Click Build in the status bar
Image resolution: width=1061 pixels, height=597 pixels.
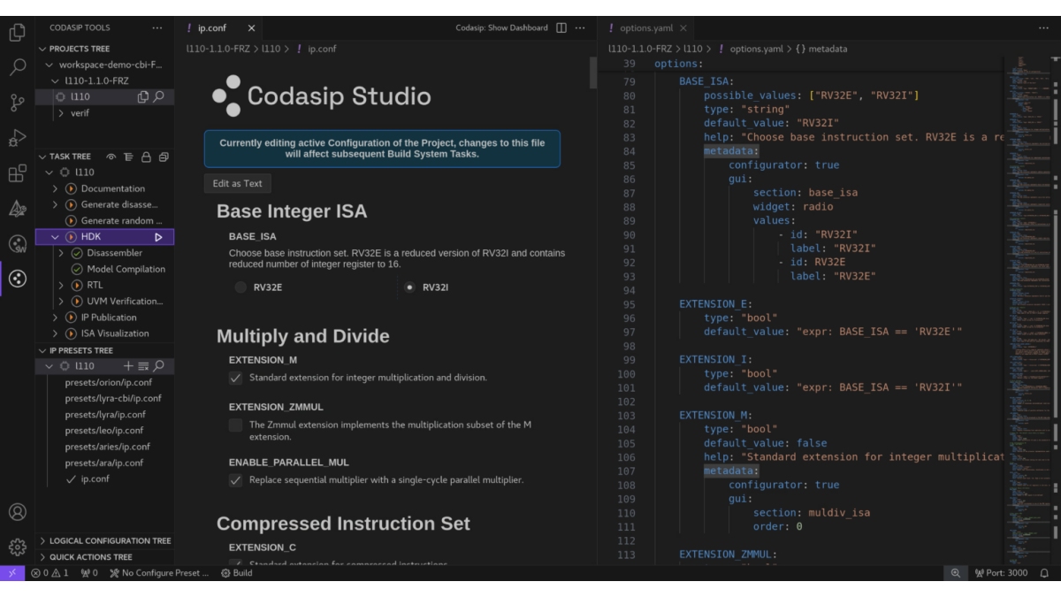pos(237,573)
